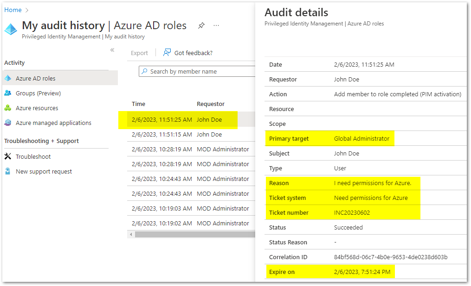Click the New support request icon

click(8, 171)
